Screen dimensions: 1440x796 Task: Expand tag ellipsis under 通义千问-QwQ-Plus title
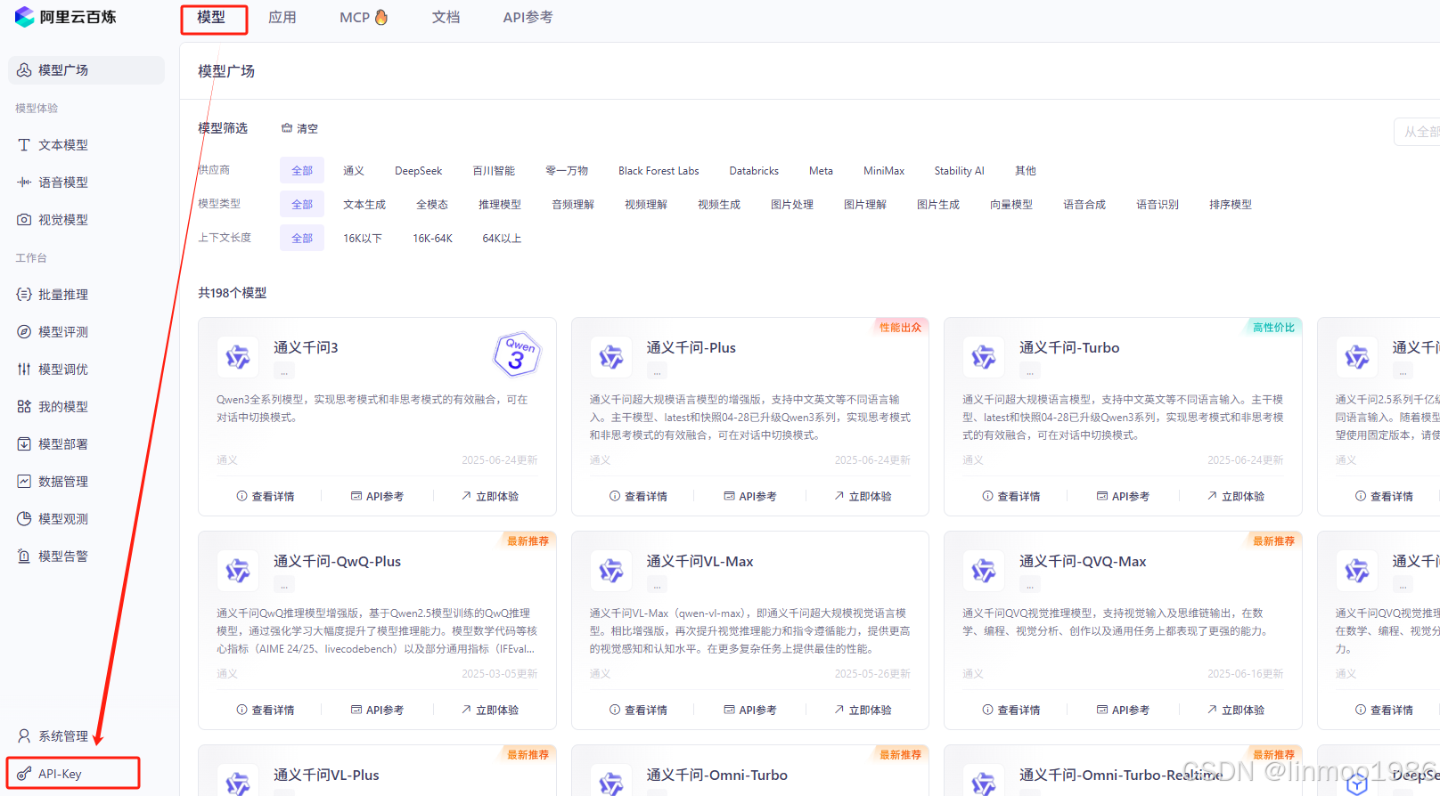coord(283,585)
